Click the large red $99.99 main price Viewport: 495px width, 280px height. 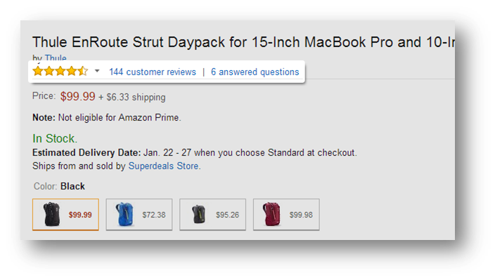click(x=77, y=96)
